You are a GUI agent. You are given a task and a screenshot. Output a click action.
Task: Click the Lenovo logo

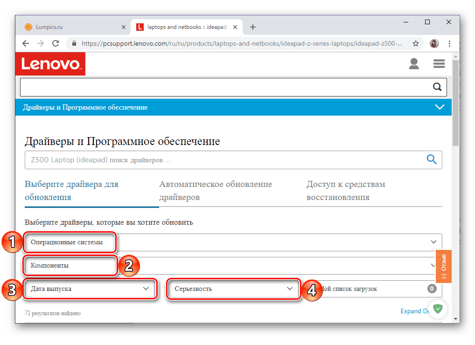(50, 63)
